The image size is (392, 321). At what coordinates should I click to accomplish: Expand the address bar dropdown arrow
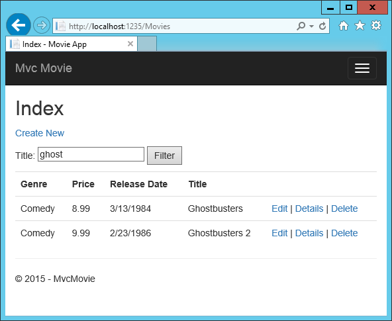(x=311, y=26)
